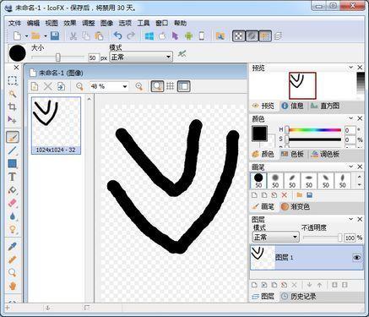
Task: Select the brush tool in left toolbox
Action: [x=13, y=137]
